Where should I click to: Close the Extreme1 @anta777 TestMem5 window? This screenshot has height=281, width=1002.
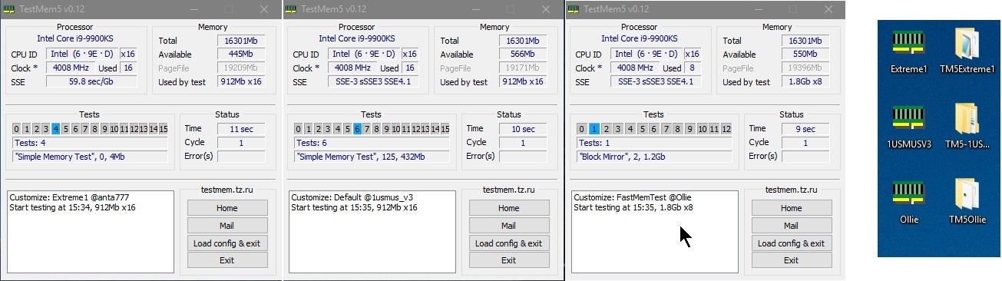tap(264, 9)
